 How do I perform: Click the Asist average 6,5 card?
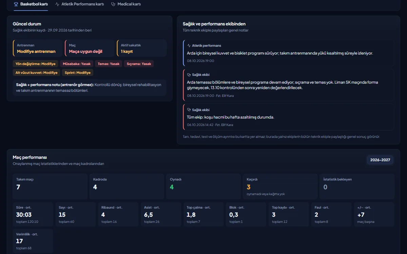point(161,214)
